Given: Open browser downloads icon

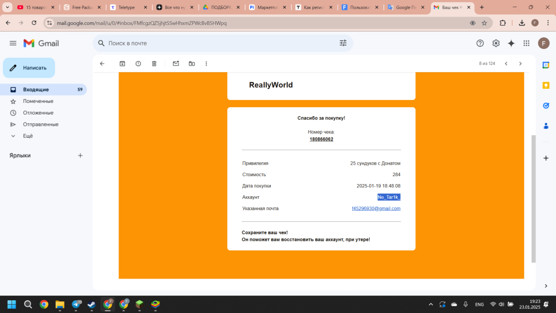Looking at the screenshot, I should 522,23.
